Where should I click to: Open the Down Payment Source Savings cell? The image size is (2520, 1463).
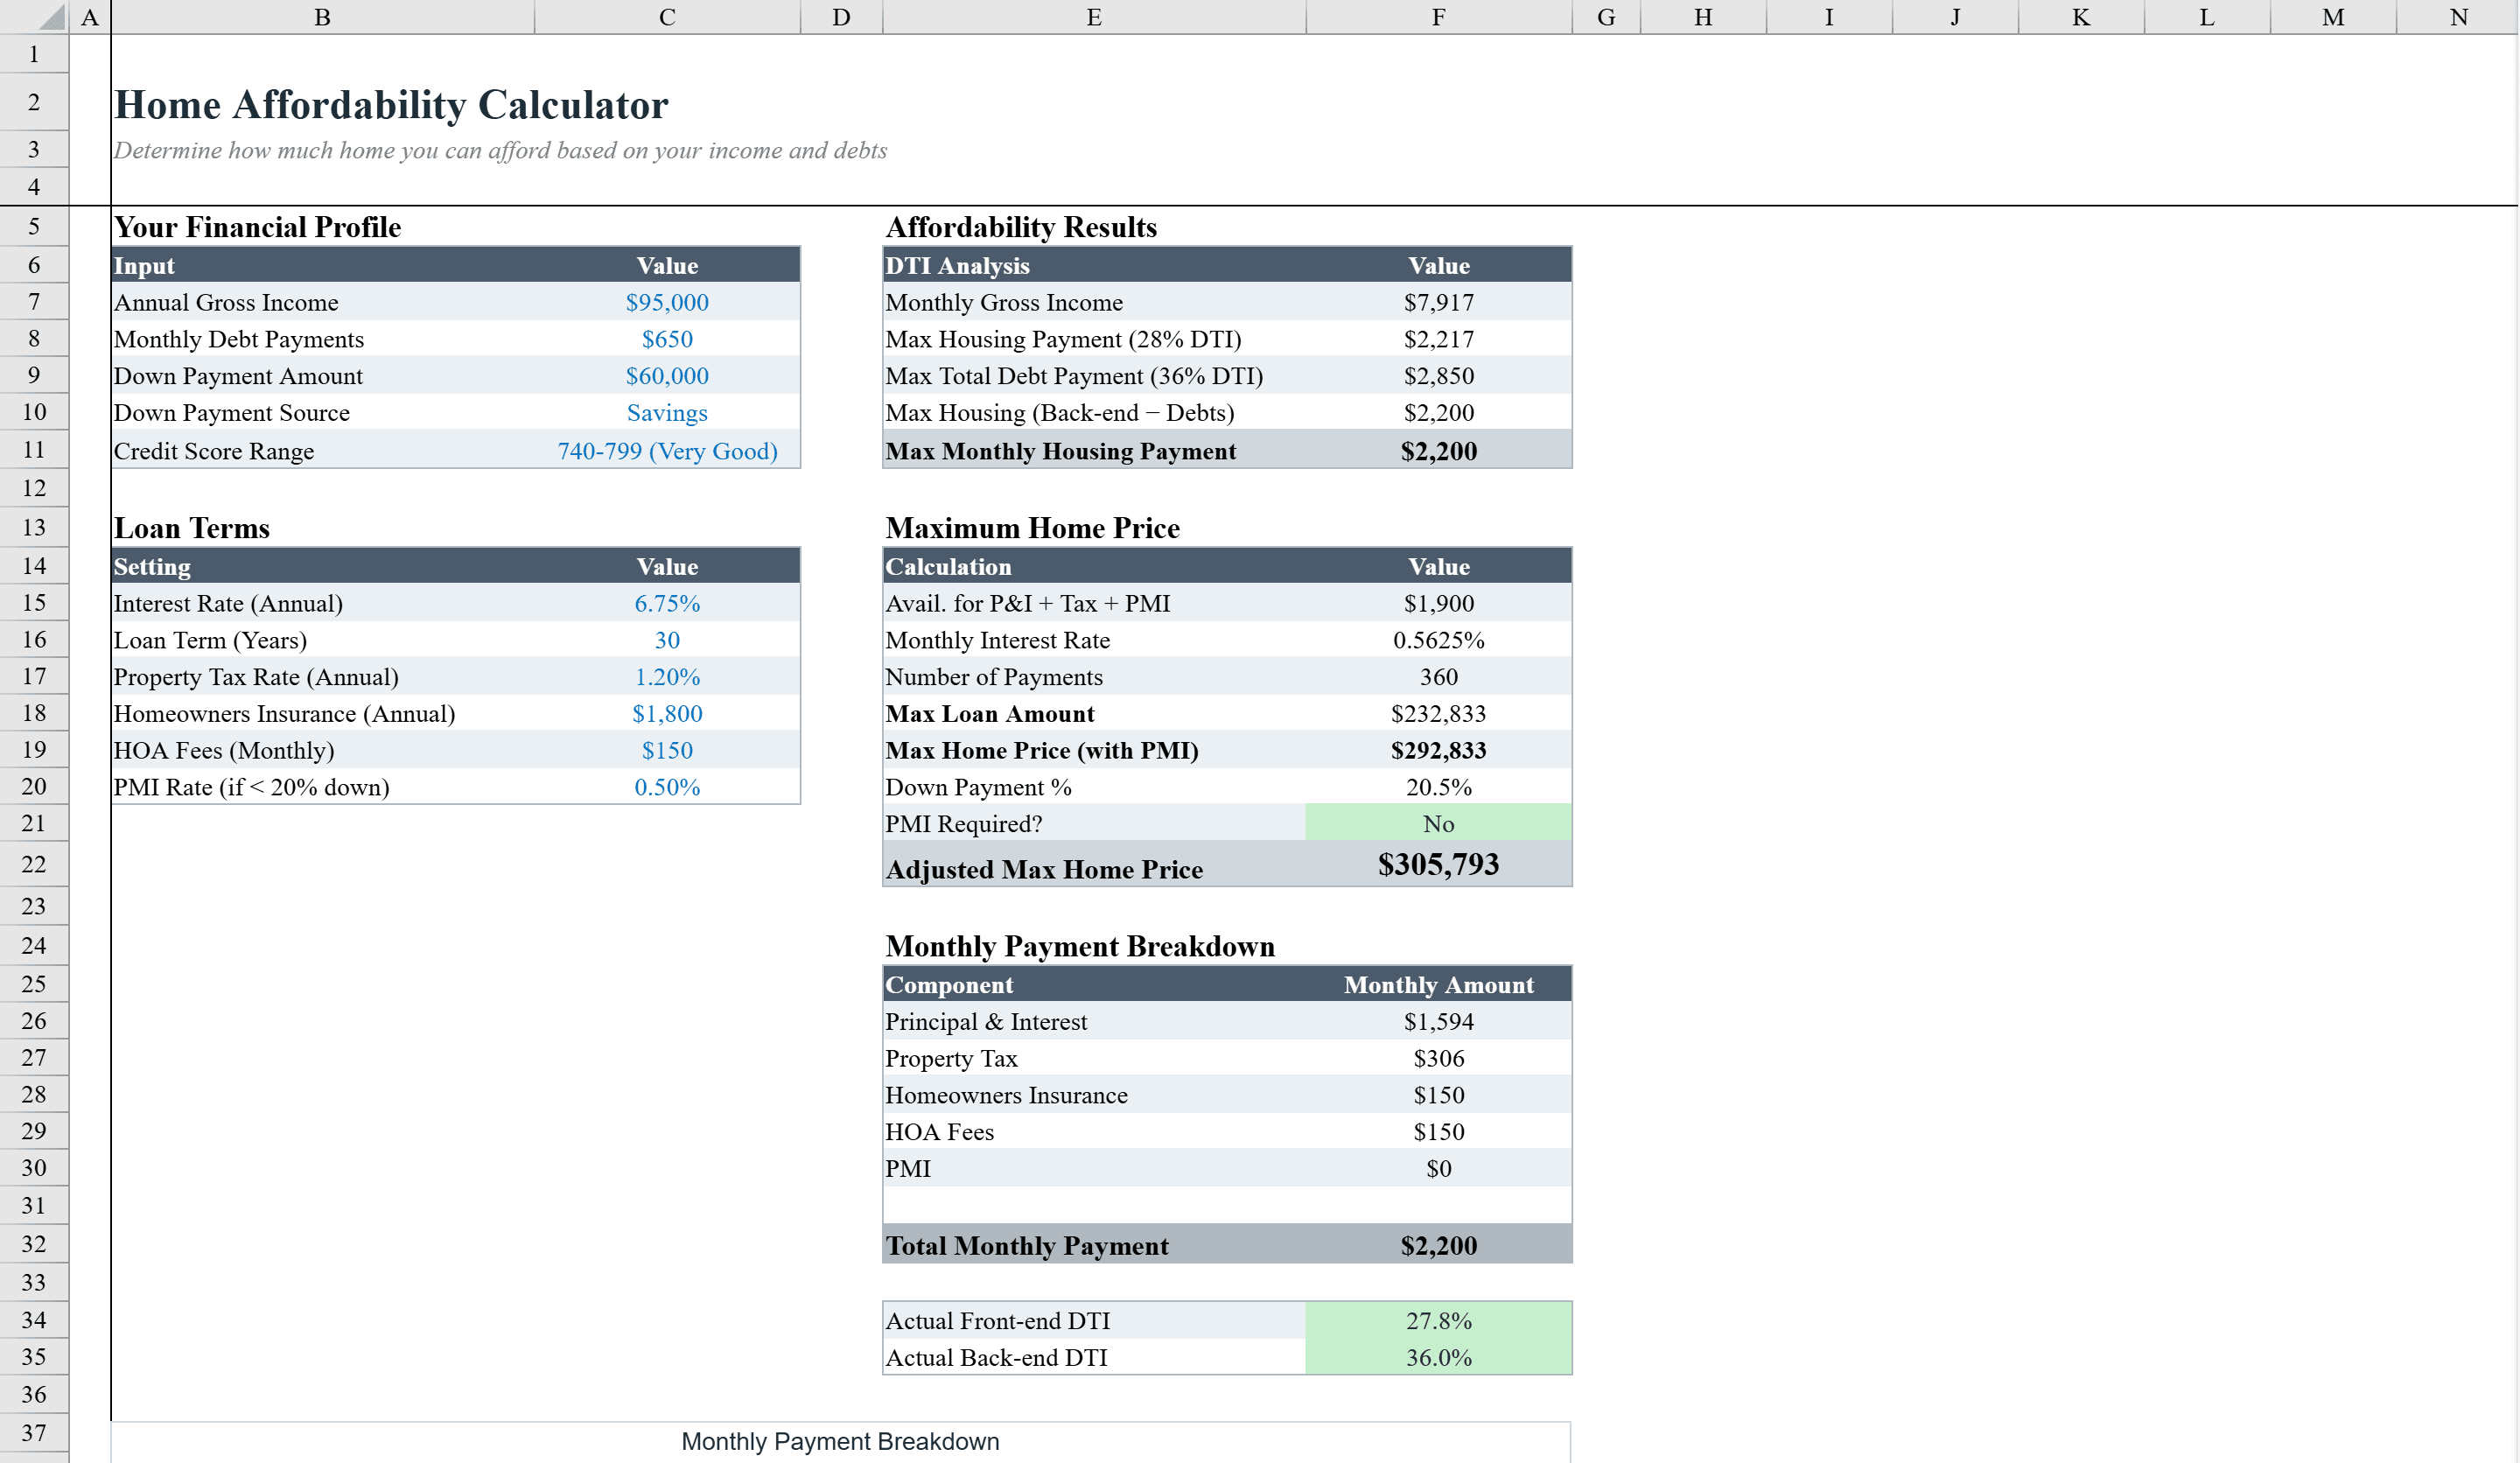tap(666, 412)
